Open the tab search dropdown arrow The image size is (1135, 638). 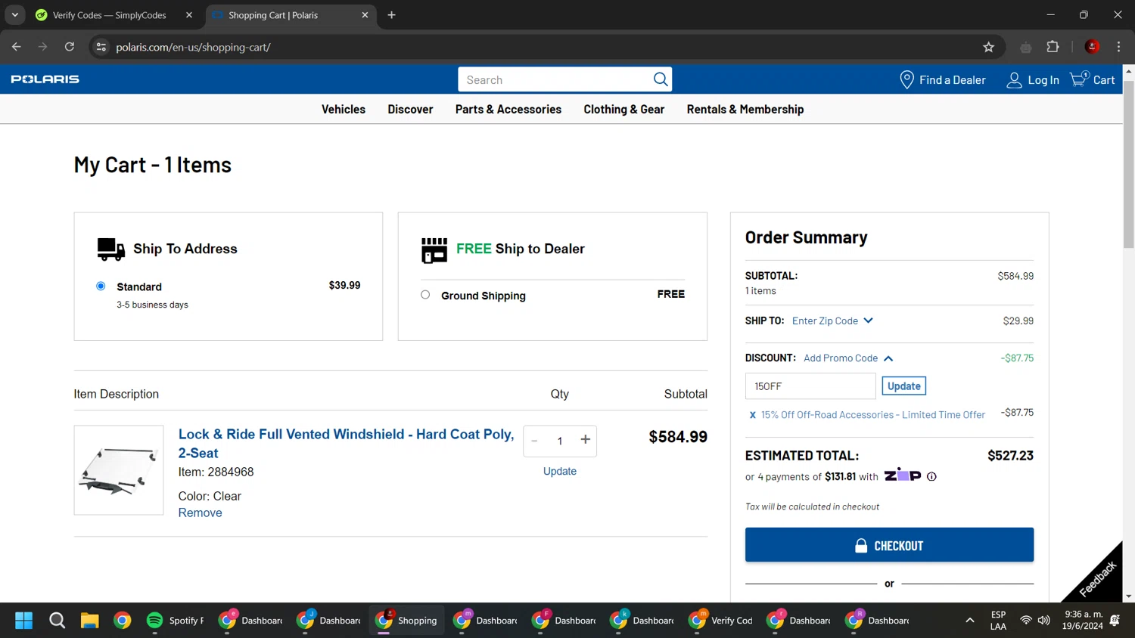coord(14,15)
